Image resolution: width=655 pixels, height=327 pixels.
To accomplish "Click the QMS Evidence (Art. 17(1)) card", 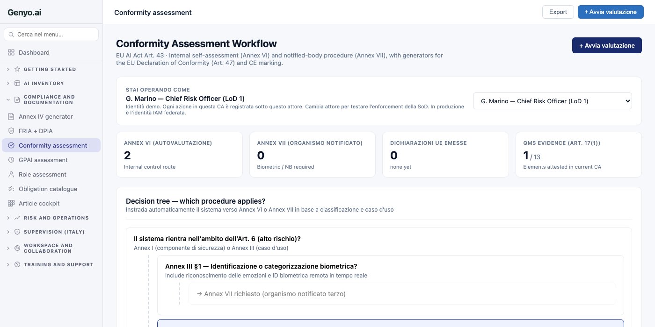I will tap(579, 155).
